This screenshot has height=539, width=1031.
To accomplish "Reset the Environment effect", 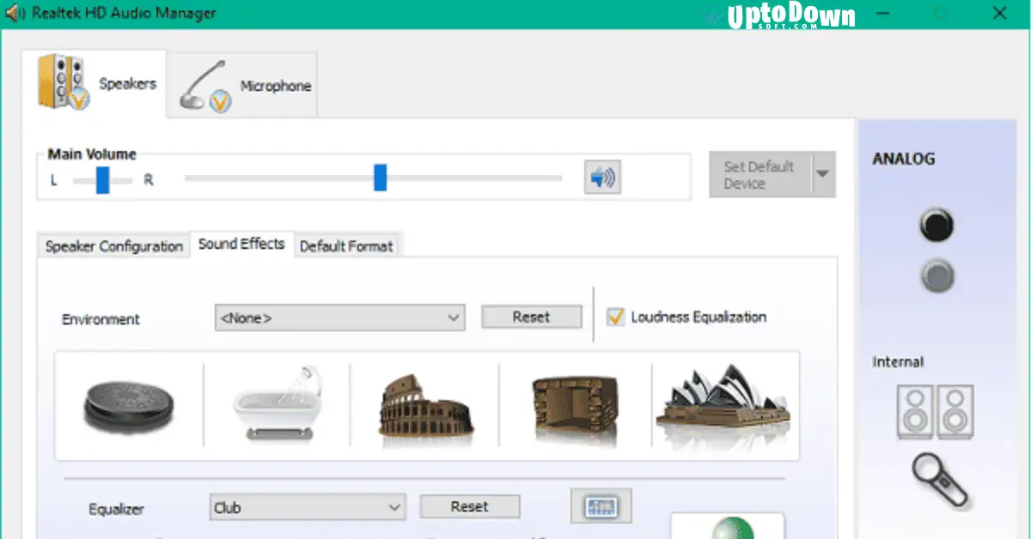I will coord(531,317).
